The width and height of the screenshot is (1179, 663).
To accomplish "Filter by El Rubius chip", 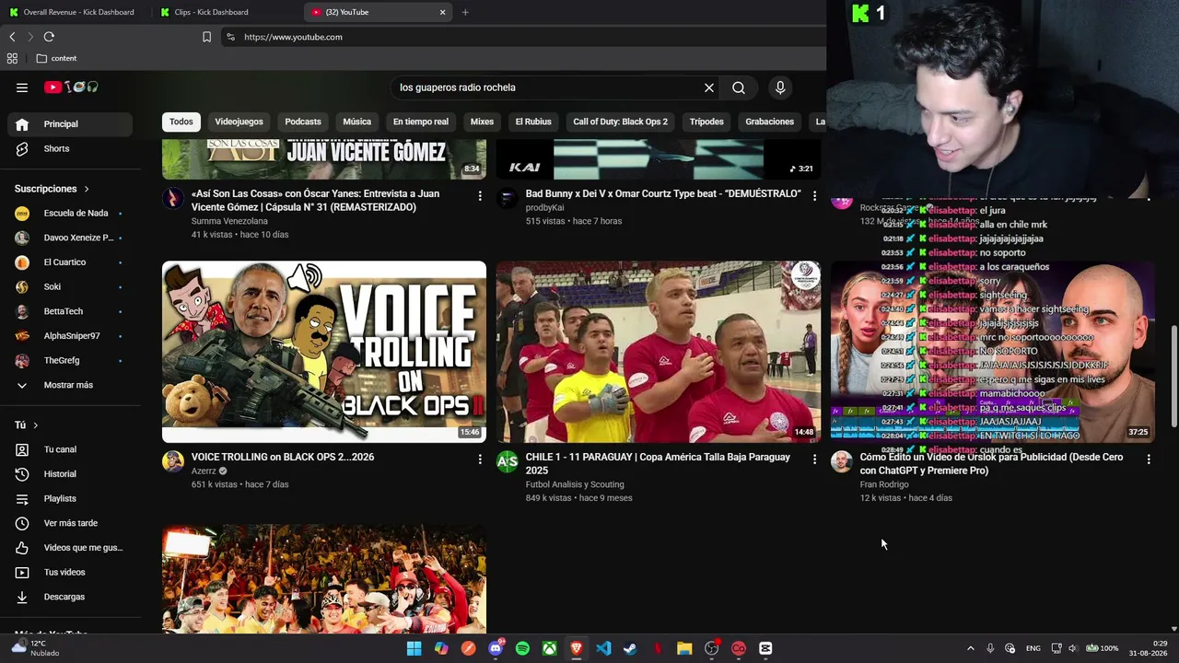I will (x=533, y=122).
